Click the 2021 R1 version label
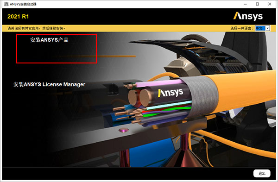 pyautogui.click(x=18, y=17)
